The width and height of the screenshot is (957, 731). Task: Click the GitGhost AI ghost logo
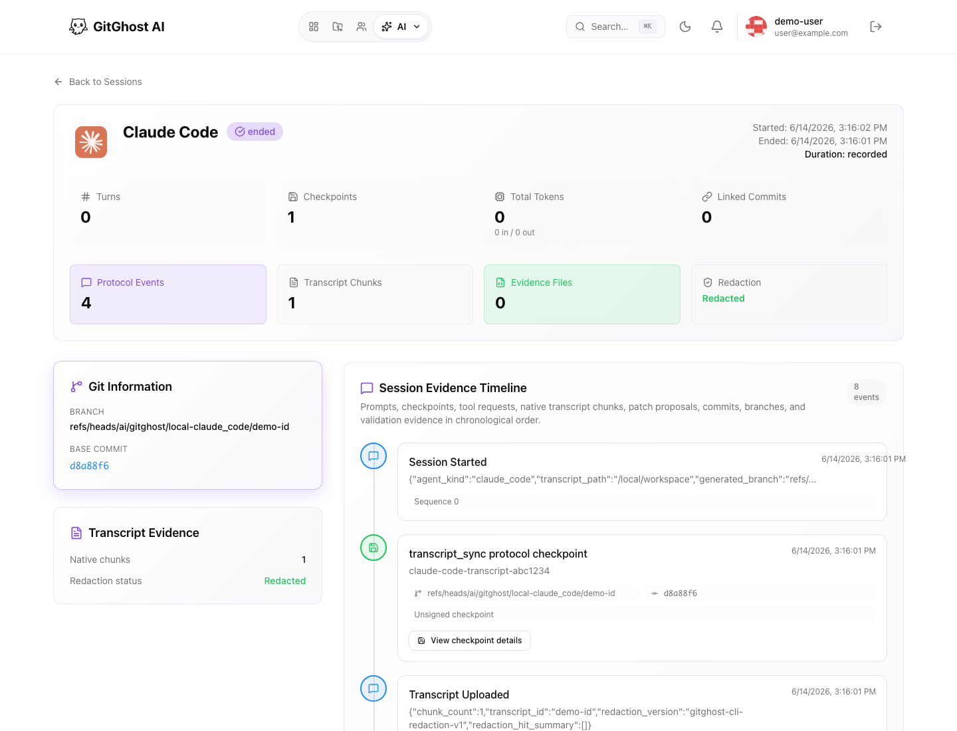coord(78,27)
